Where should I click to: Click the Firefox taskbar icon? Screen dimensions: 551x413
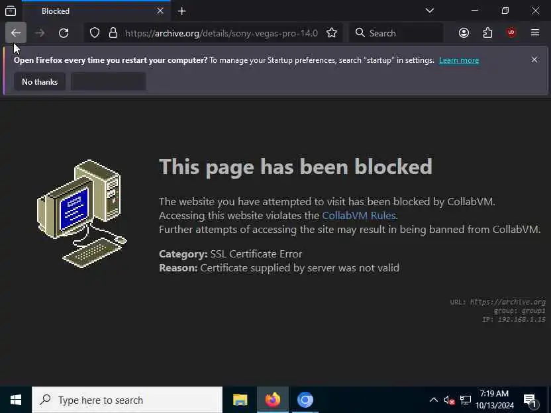point(273,400)
